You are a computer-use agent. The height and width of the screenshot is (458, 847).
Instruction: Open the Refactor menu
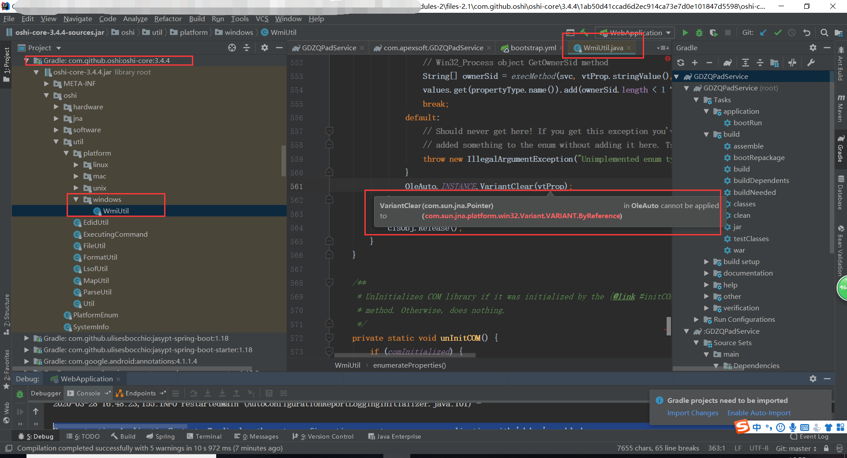pyautogui.click(x=168, y=19)
